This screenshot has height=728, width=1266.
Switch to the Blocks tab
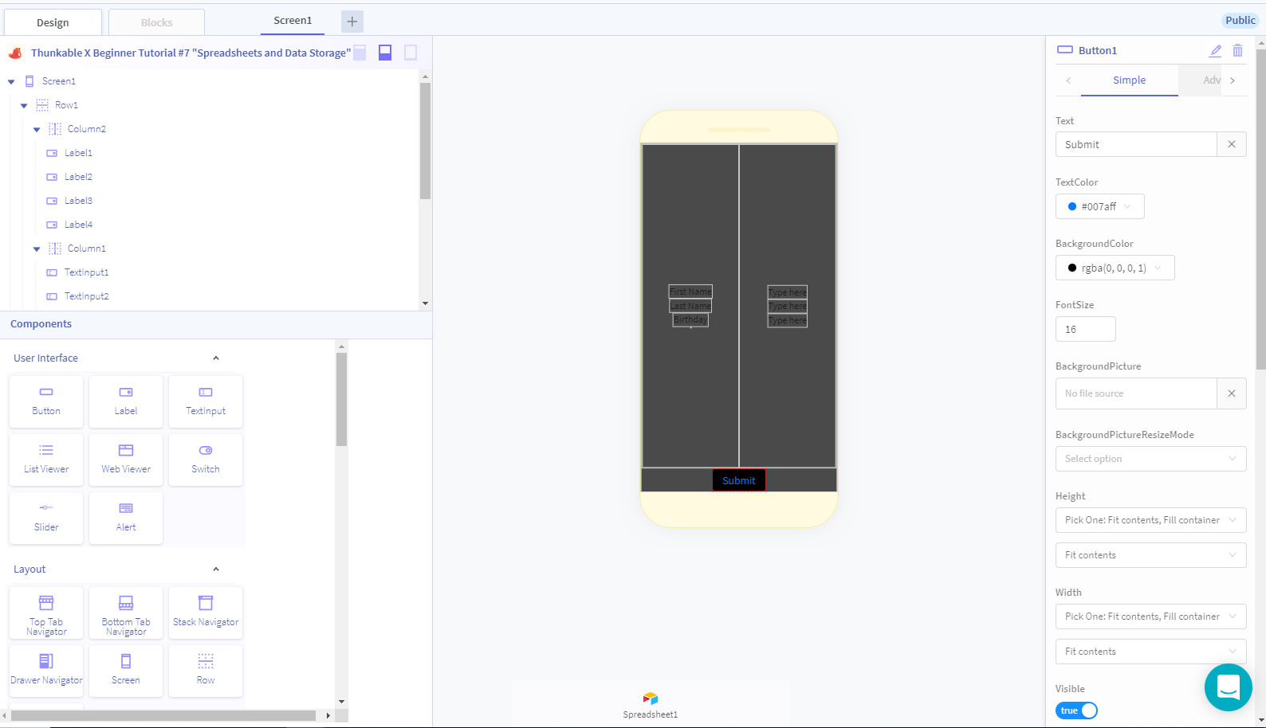click(x=156, y=22)
